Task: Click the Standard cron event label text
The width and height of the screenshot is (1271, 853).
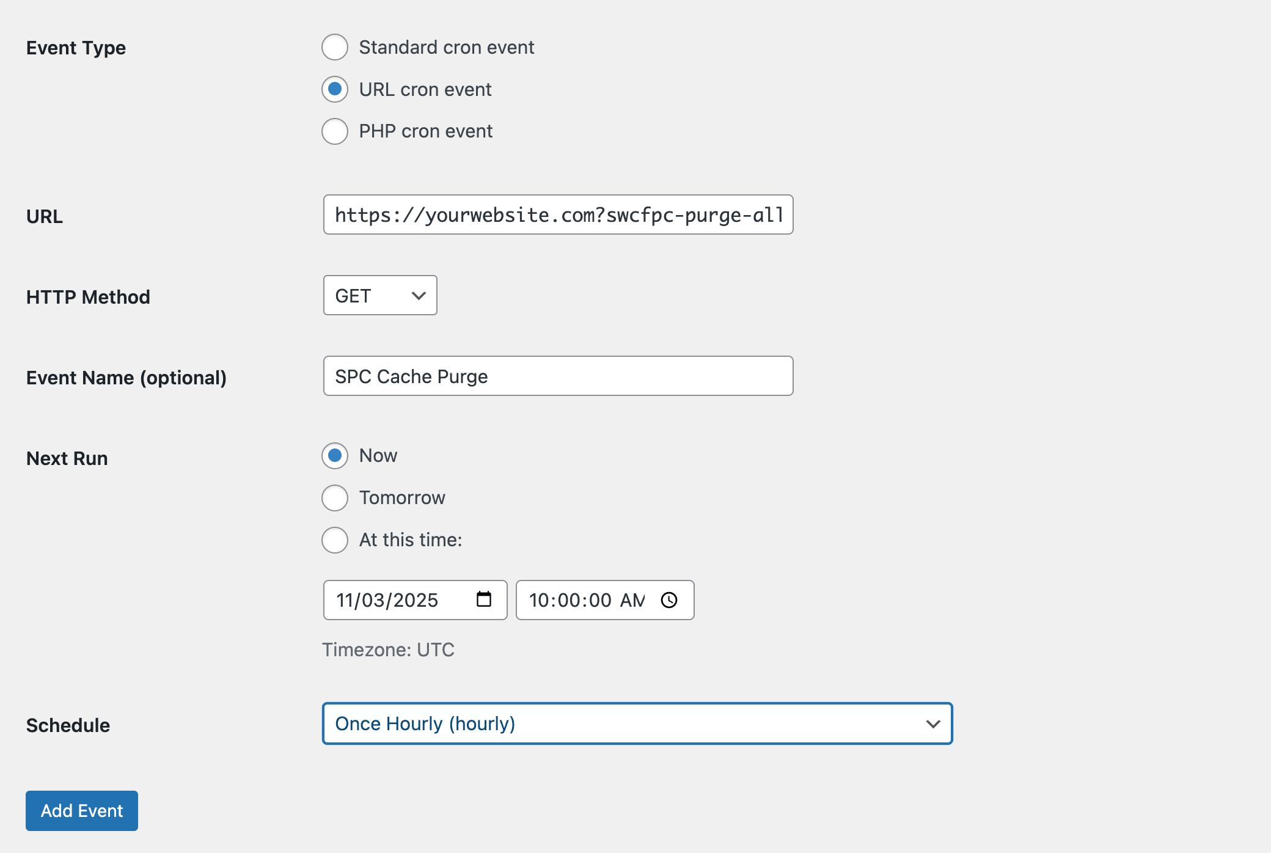Action: (447, 48)
